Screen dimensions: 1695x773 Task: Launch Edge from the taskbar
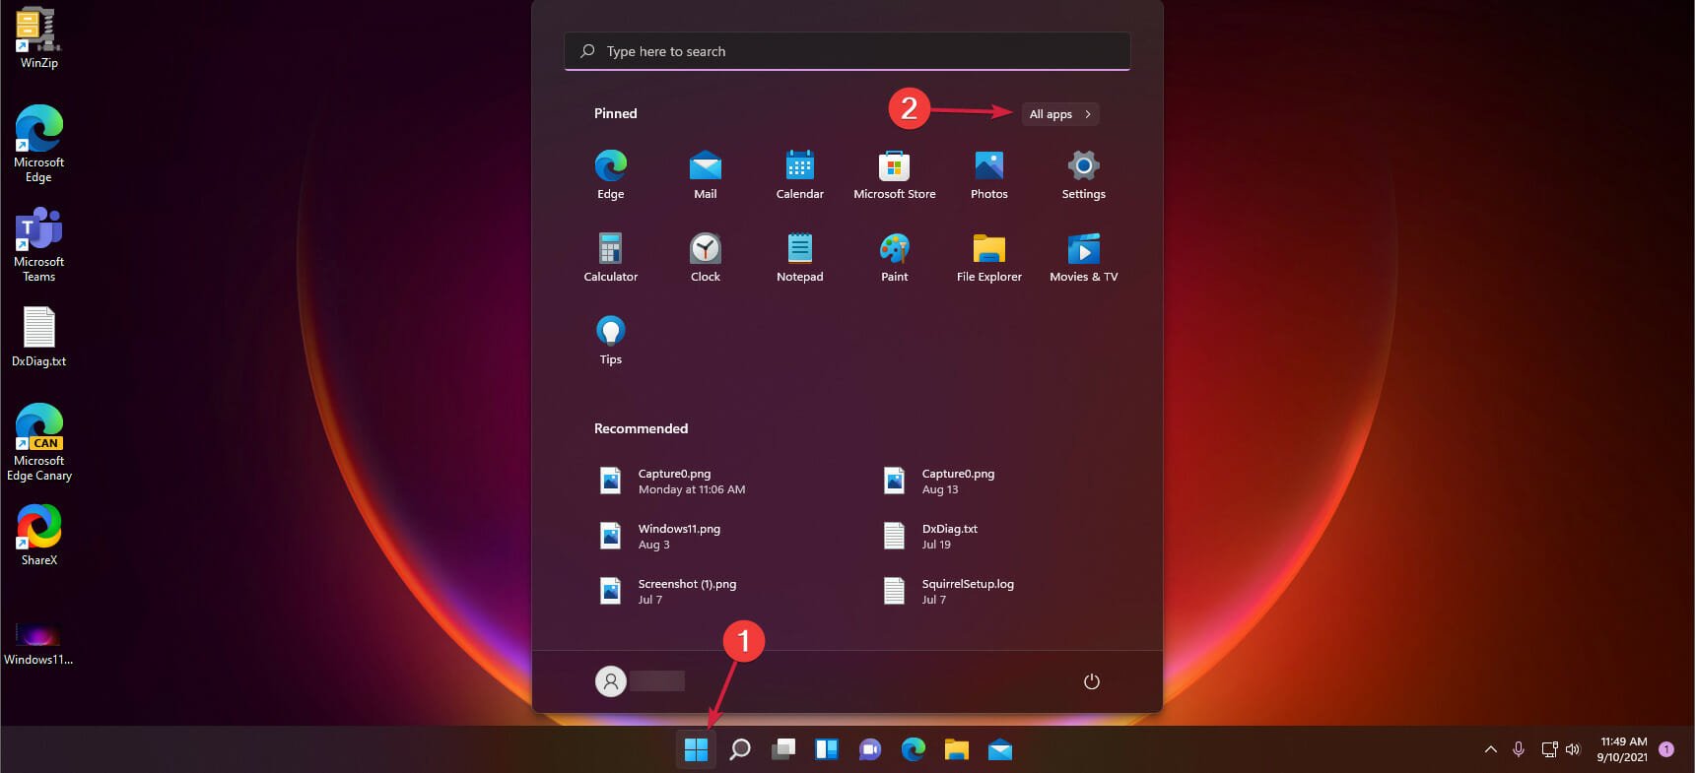914,750
